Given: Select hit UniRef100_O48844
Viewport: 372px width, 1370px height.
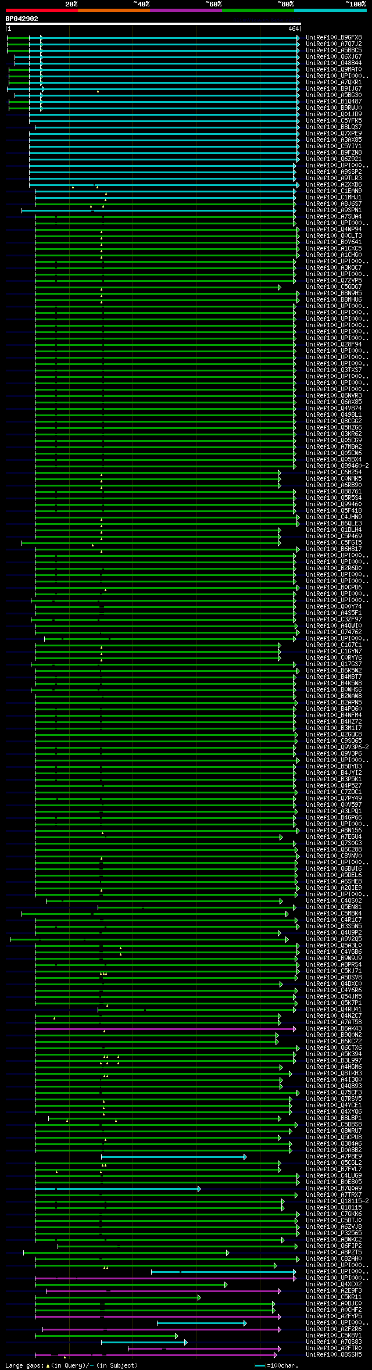Looking at the screenshot, I should [x=334, y=63].
